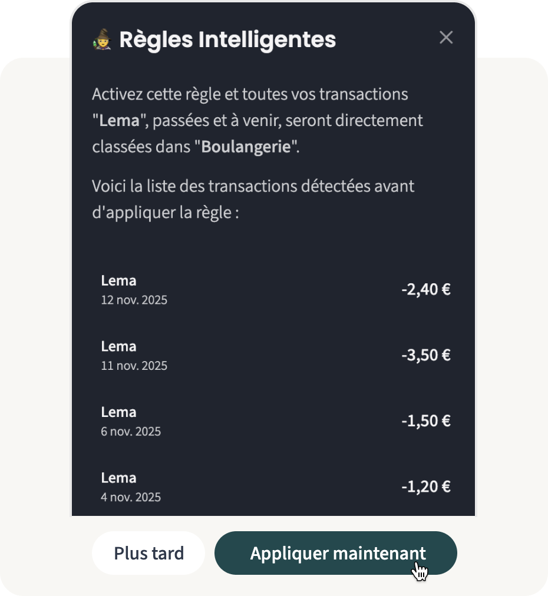Click the -3,50 € amount
Screen dimensions: 548x596
point(425,356)
